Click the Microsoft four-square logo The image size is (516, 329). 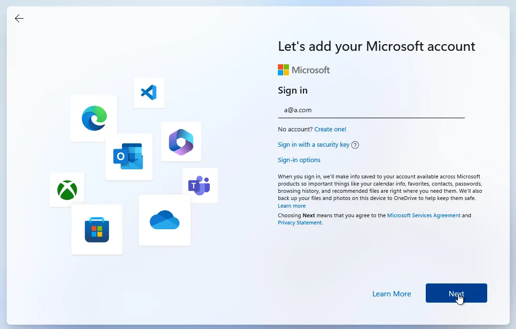tap(283, 70)
